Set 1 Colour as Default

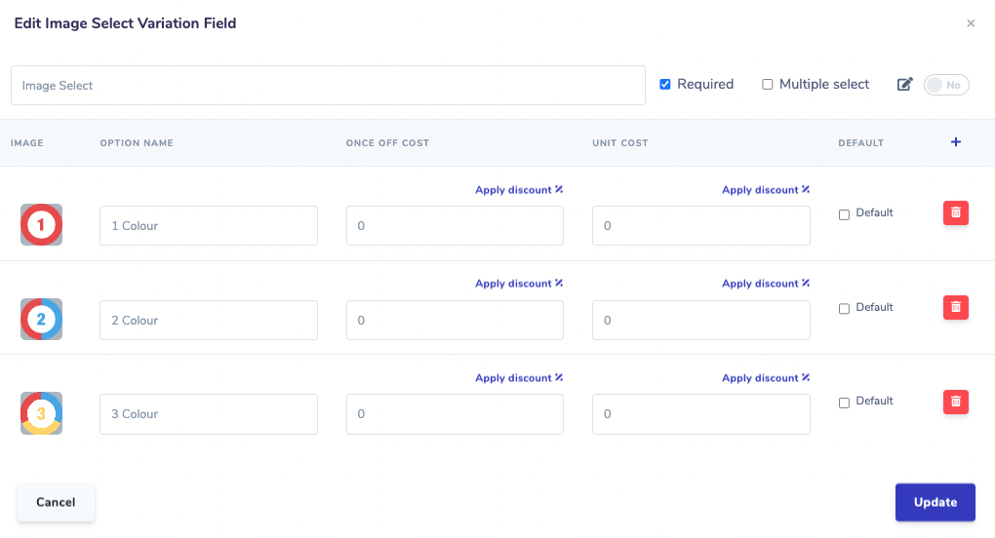844,214
